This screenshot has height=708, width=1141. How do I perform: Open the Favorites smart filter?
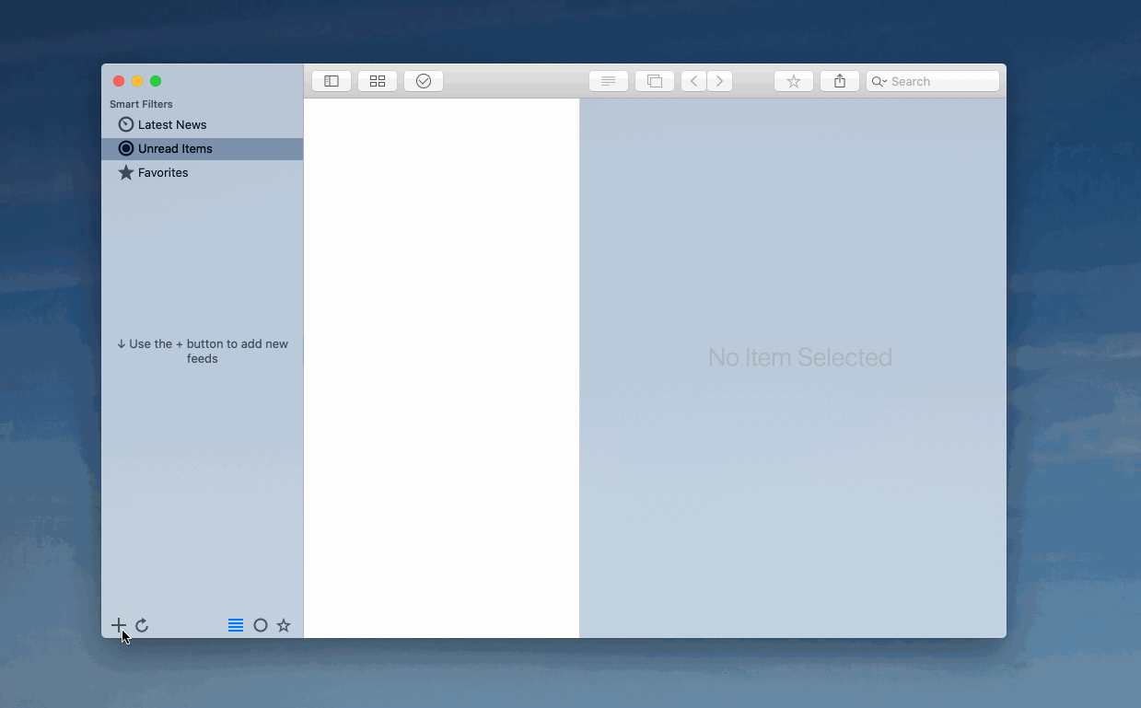[203, 172]
